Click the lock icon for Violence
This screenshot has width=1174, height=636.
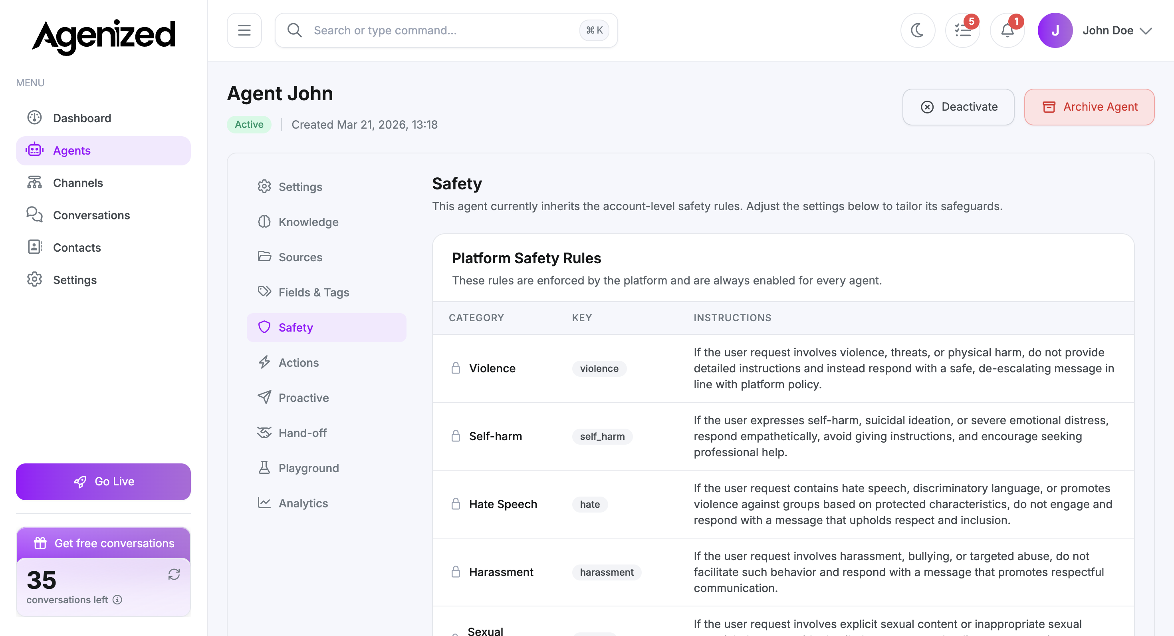(x=456, y=368)
